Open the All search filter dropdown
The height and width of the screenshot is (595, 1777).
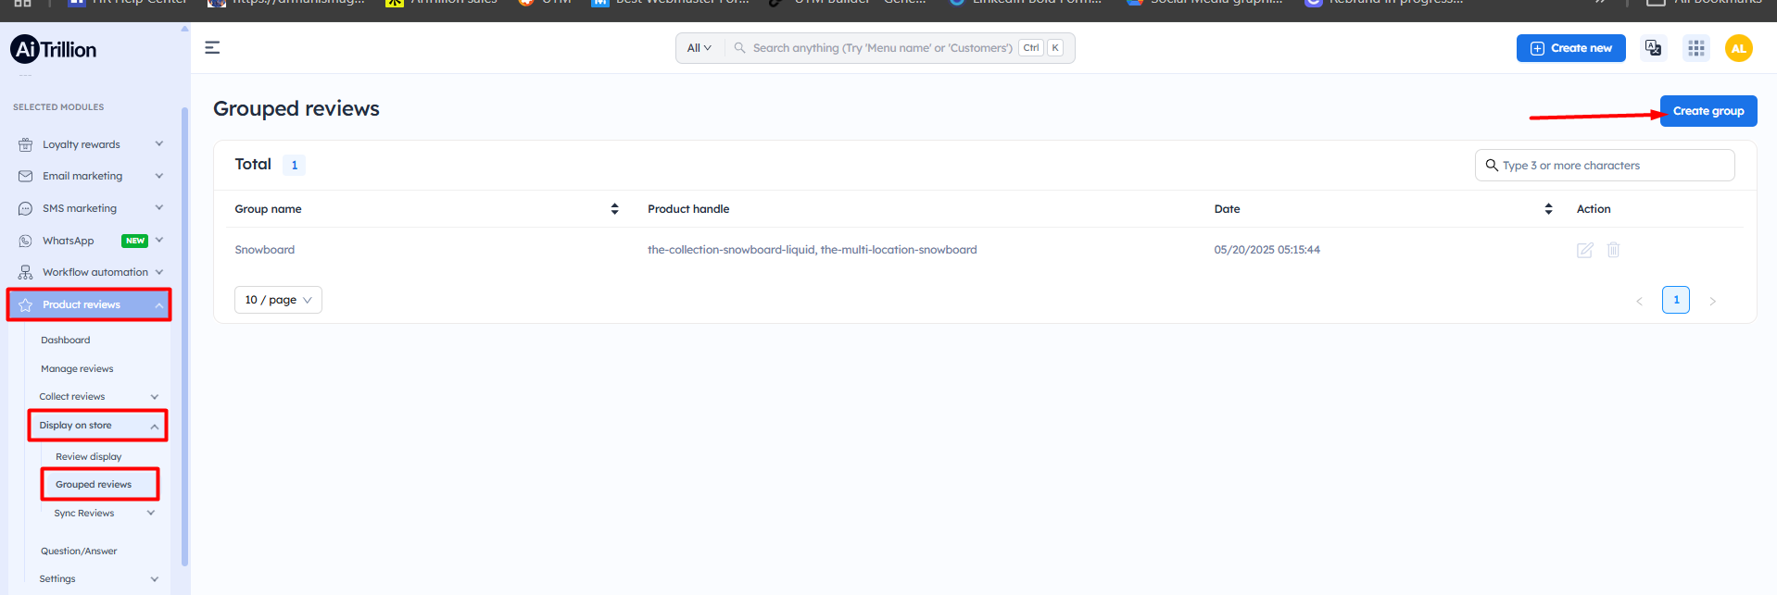tap(699, 48)
